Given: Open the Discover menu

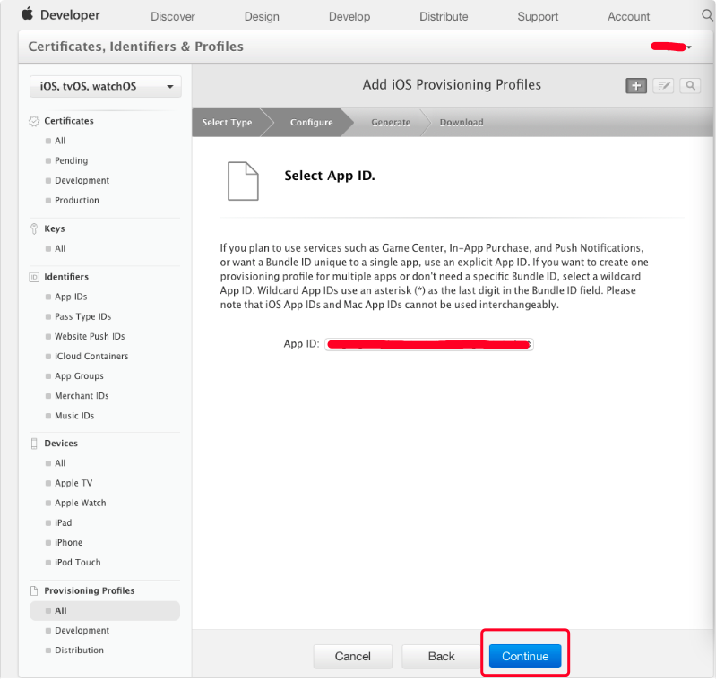Looking at the screenshot, I should (173, 16).
